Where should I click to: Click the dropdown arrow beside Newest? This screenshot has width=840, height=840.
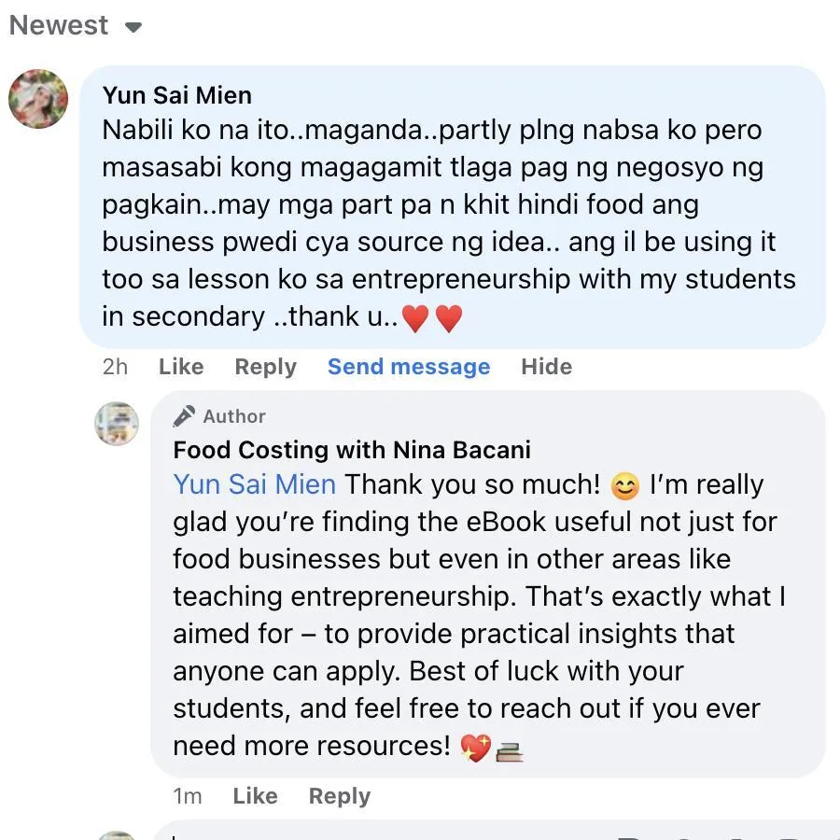(x=133, y=27)
